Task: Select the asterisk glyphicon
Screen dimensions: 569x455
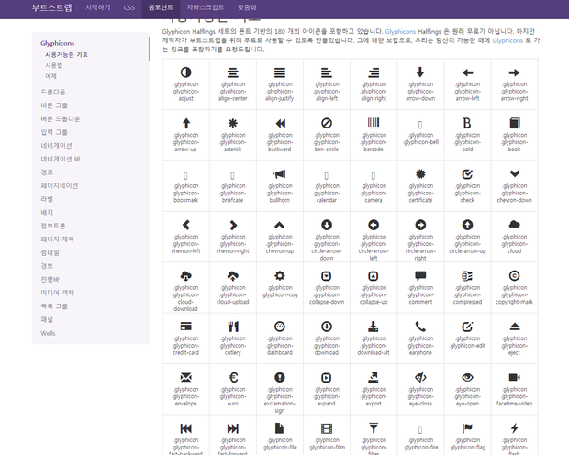Action: 232,123
